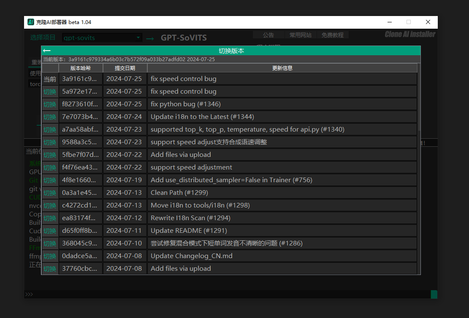The height and width of the screenshot is (318, 469).
Task: Click 'Rewrite I18n Scan (#1294)' message
Action: coord(190,218)
